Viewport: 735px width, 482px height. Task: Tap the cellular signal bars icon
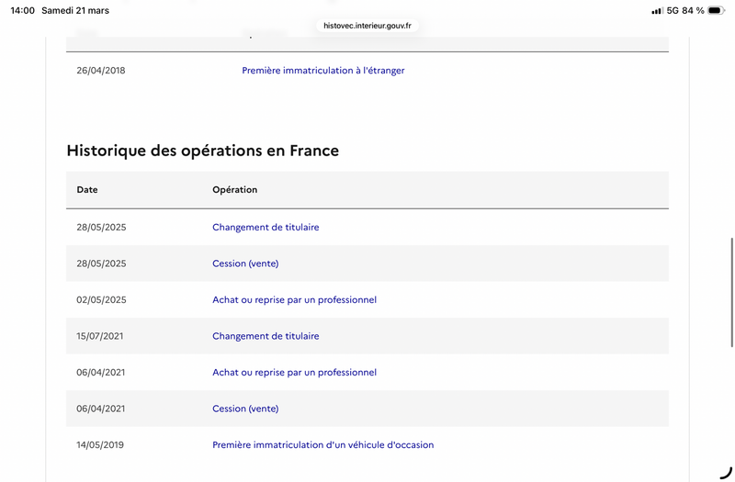(x=657, y=11)
